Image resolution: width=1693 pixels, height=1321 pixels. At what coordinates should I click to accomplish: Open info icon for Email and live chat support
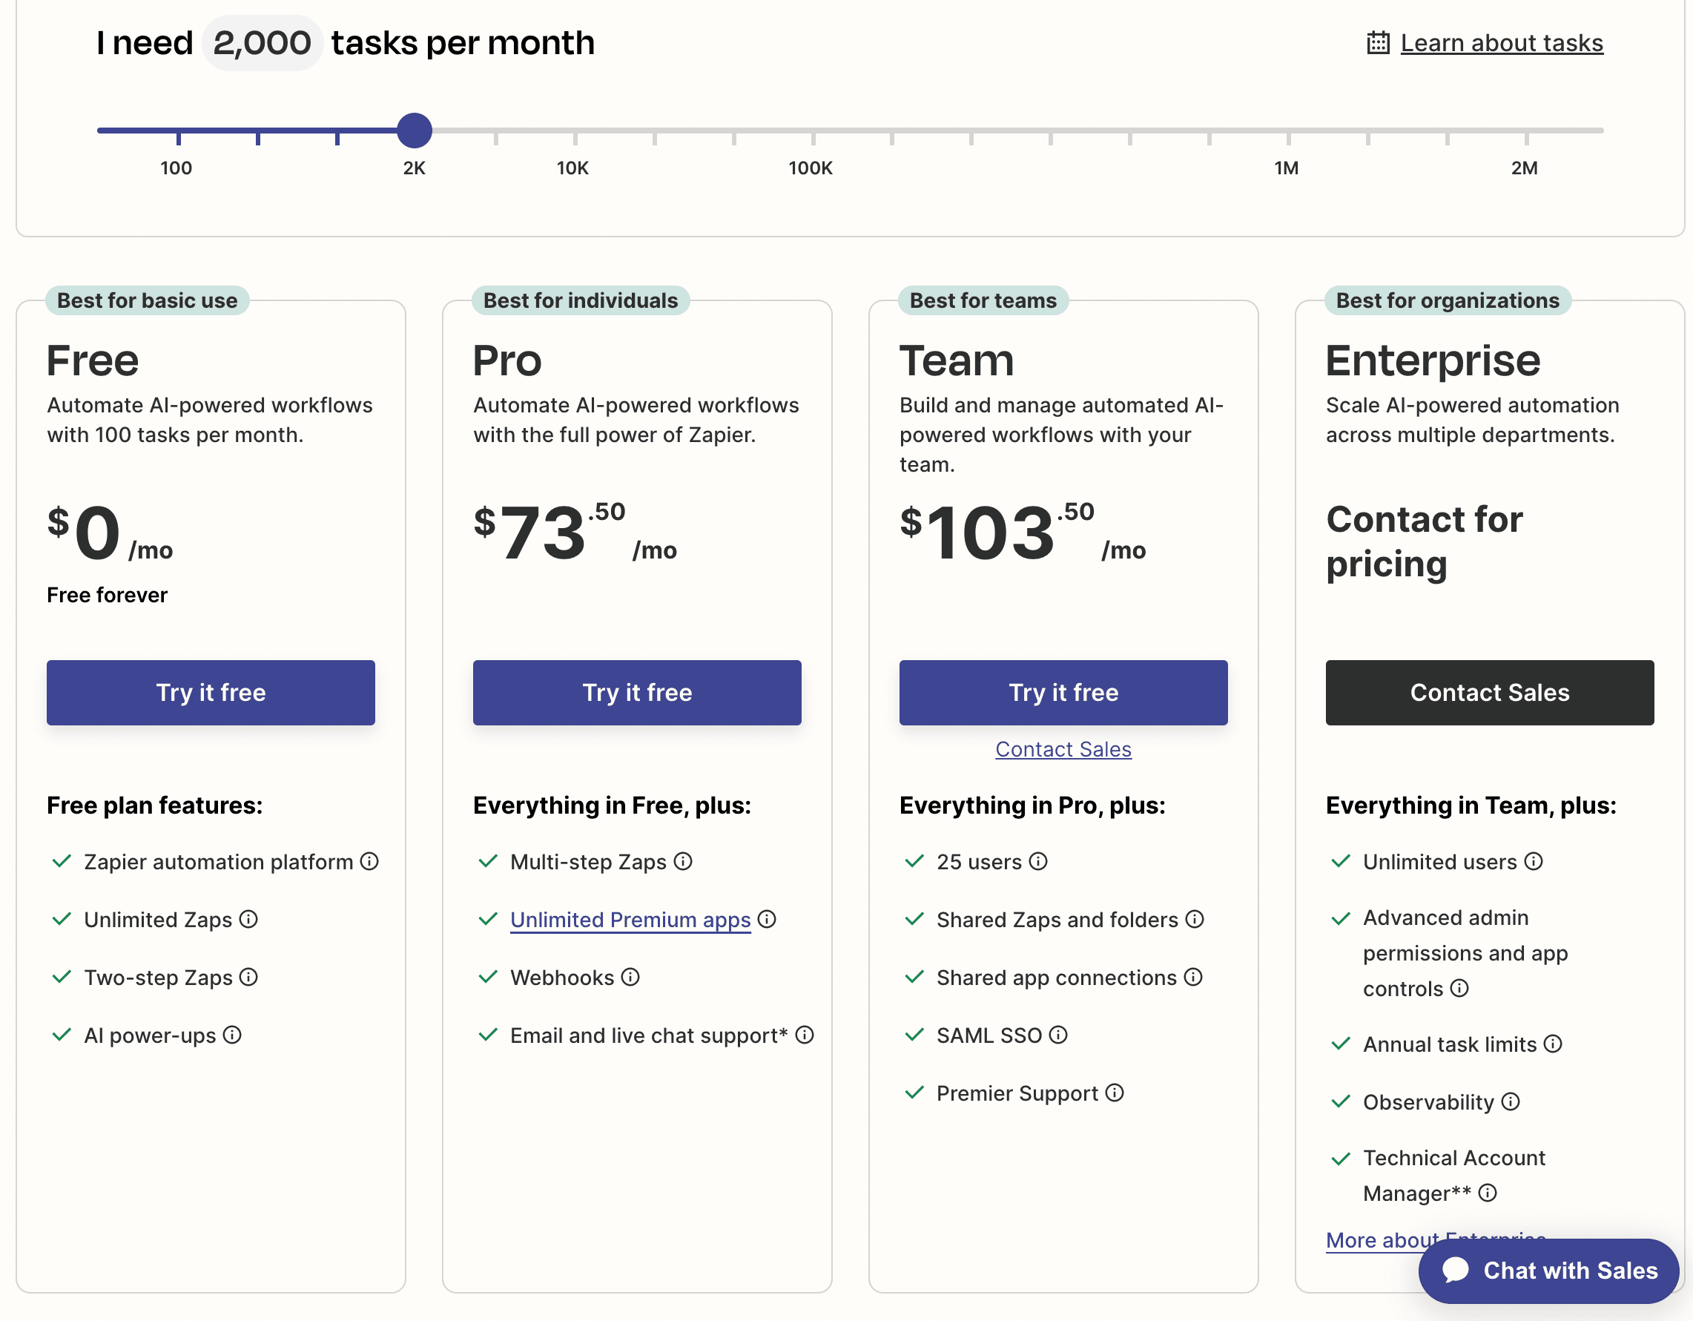(x=805, y=1035)
